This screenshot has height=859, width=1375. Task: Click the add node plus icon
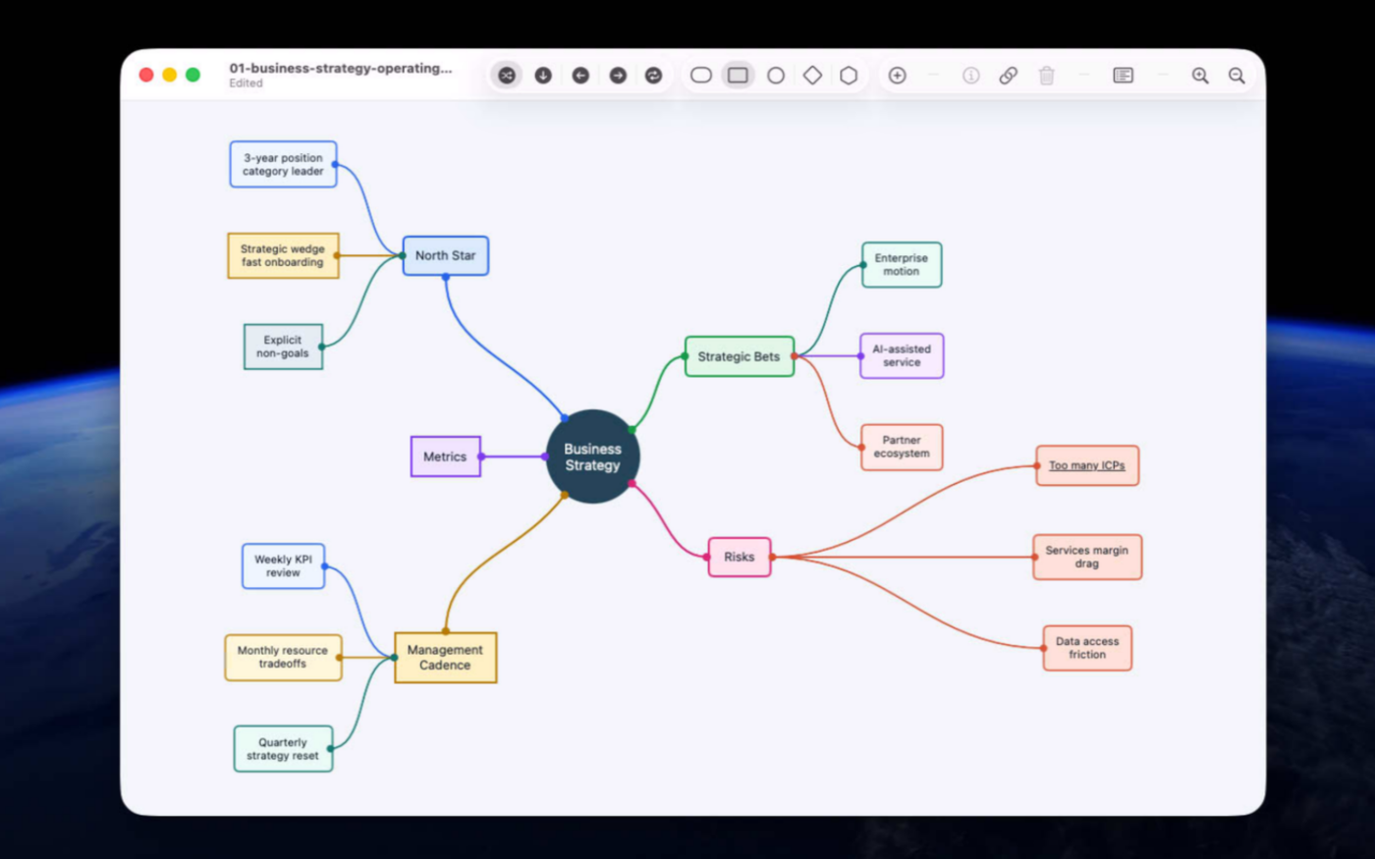click(x=898, y=76)
